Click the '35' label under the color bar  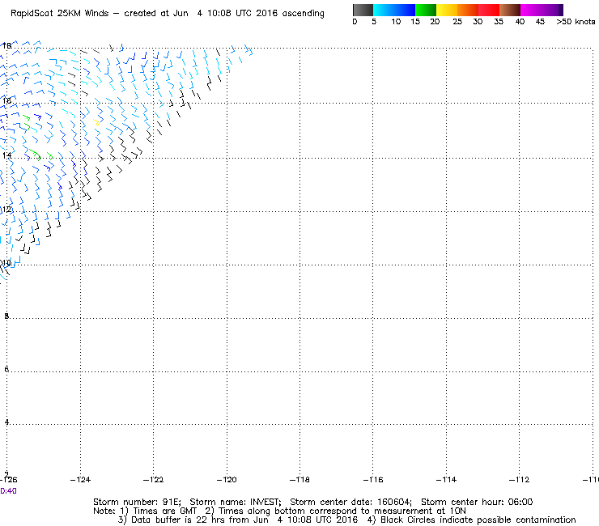[498, 22]
